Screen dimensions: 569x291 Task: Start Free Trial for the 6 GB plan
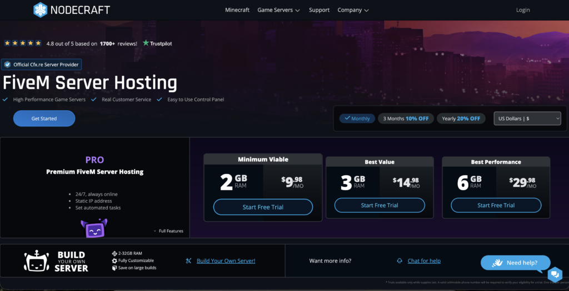(x=496, y=205)
